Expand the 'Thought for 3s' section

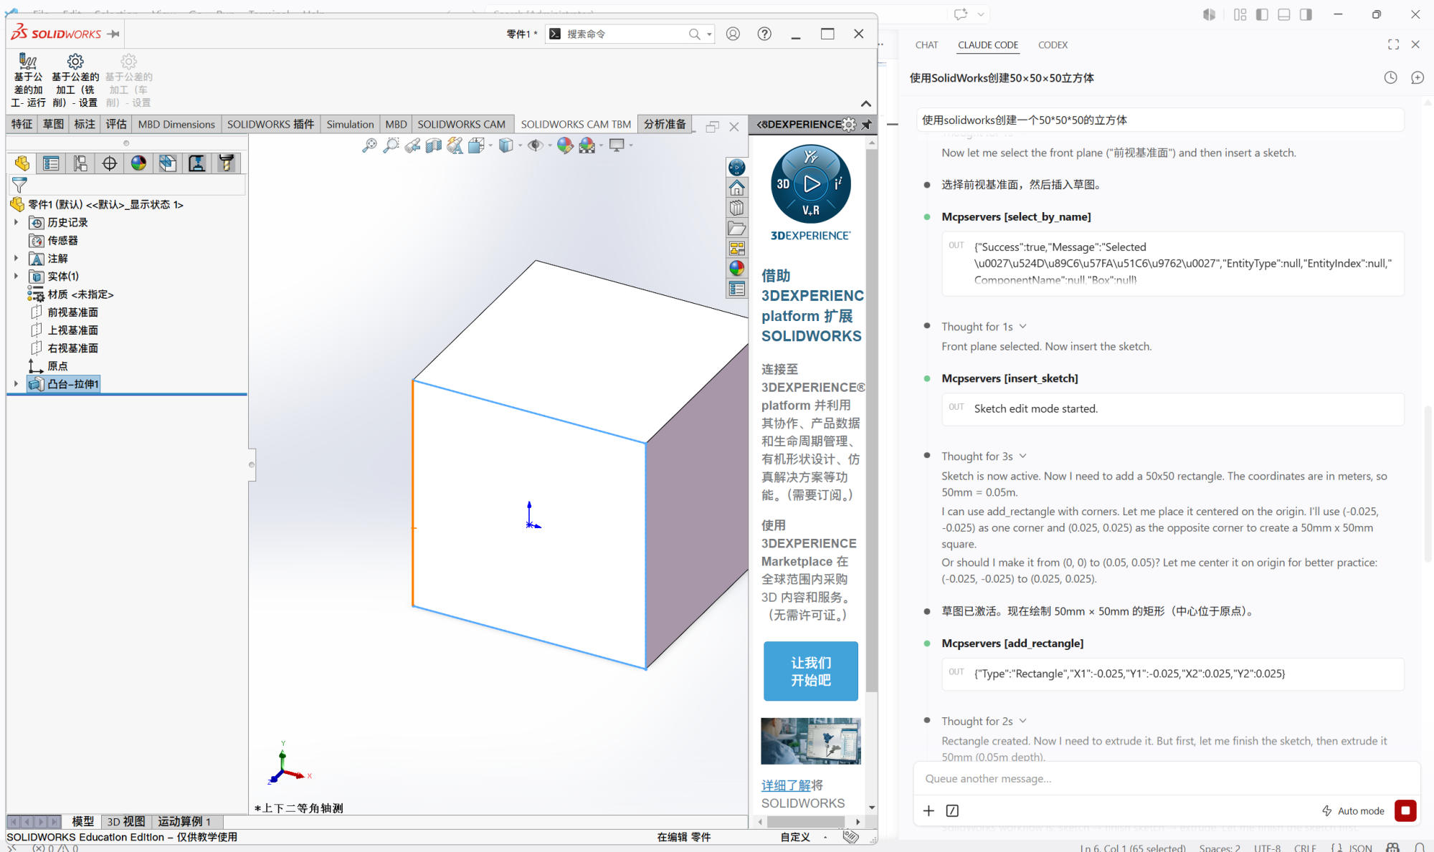[x=984, y=456]
